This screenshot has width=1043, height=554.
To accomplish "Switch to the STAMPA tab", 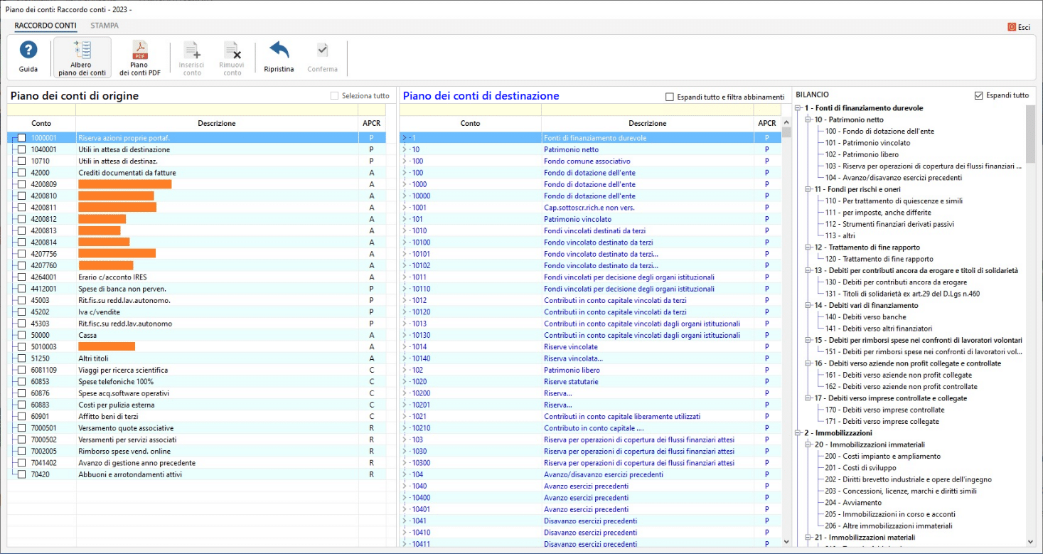I will [105, 26].
